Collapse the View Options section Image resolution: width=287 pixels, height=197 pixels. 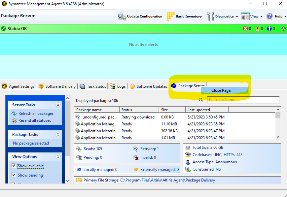pyautogui.click(x=58, y=157)
